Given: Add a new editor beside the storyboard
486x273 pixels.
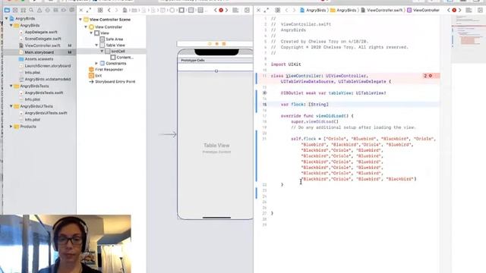Looking at the screenshot, I should point(247,10).
